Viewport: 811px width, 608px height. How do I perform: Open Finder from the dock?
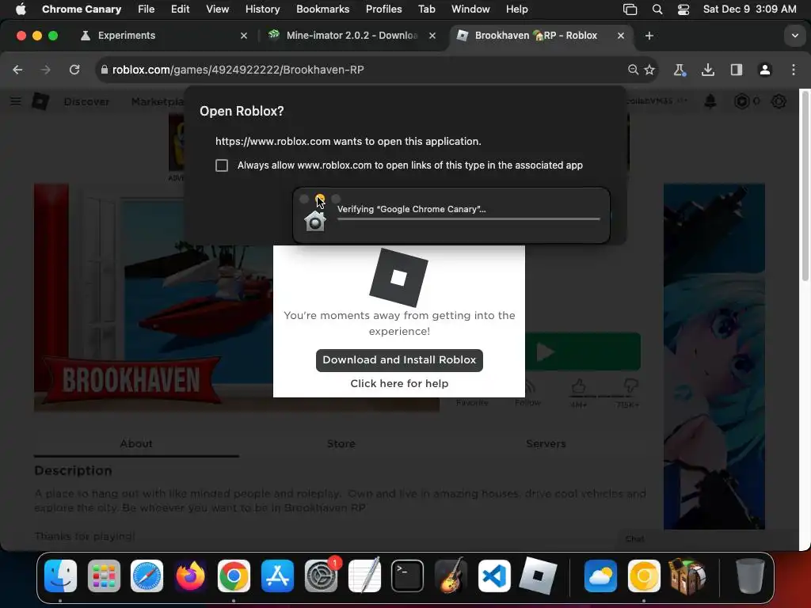60,576
